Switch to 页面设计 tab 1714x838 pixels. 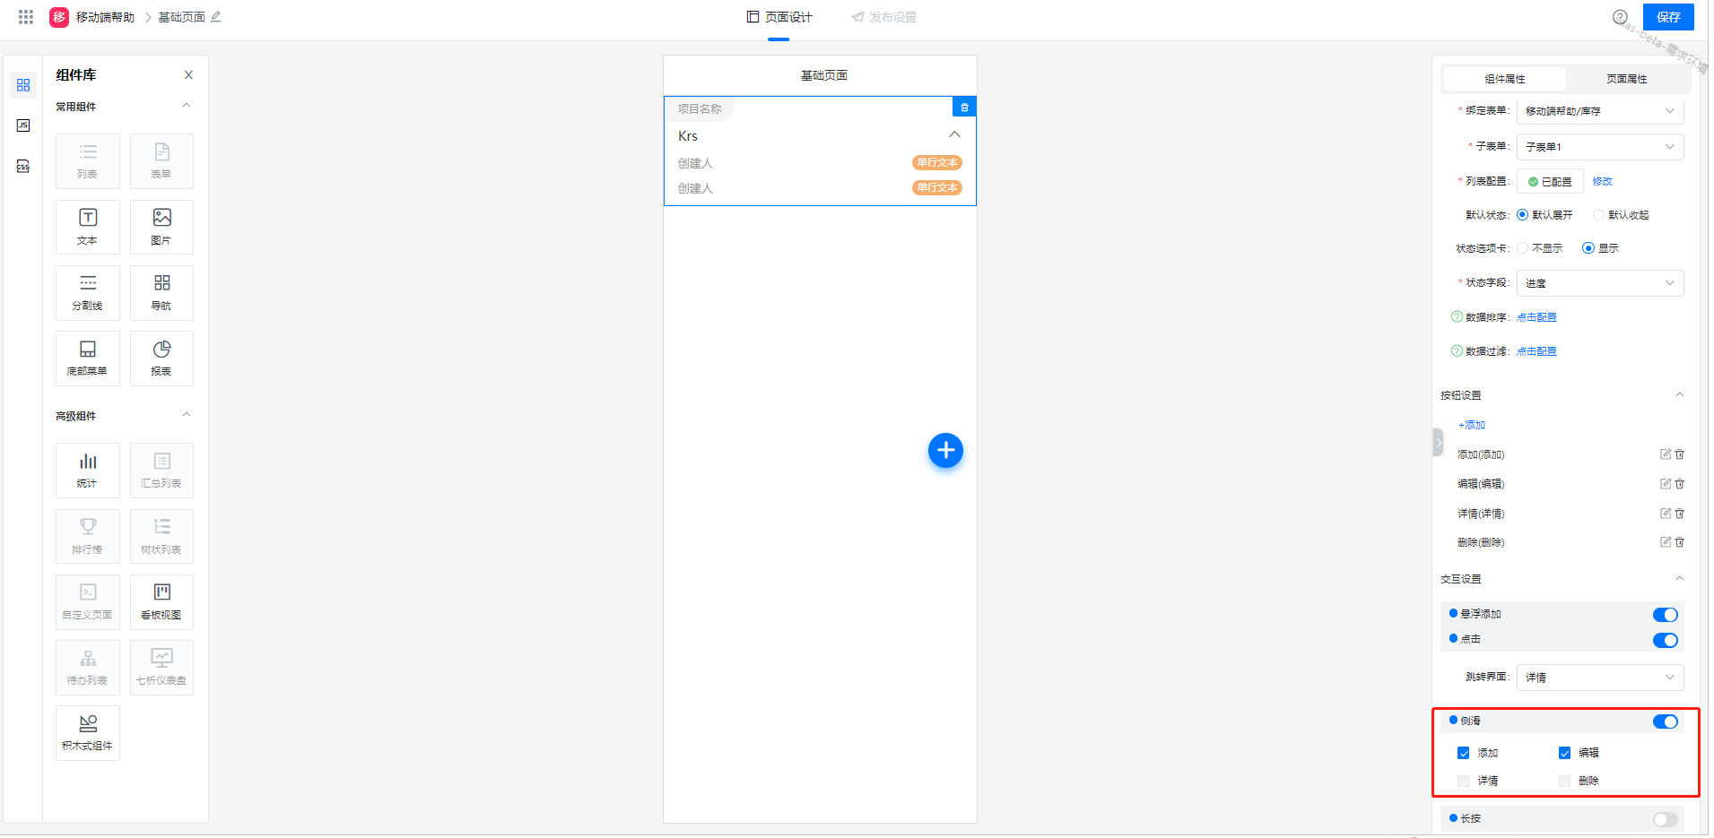tap(779, 18)
